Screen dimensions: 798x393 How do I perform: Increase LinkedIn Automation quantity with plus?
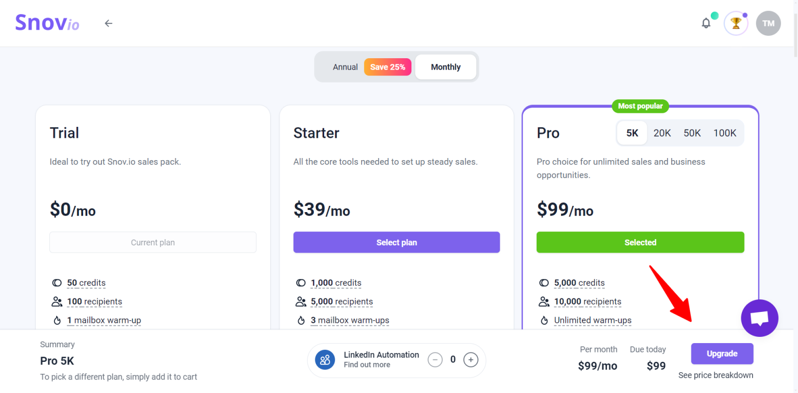(x=471, y=360)
